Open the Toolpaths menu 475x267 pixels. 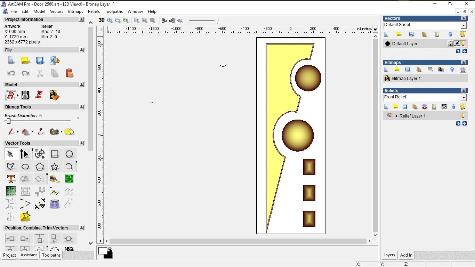click(x=114, y=11)
